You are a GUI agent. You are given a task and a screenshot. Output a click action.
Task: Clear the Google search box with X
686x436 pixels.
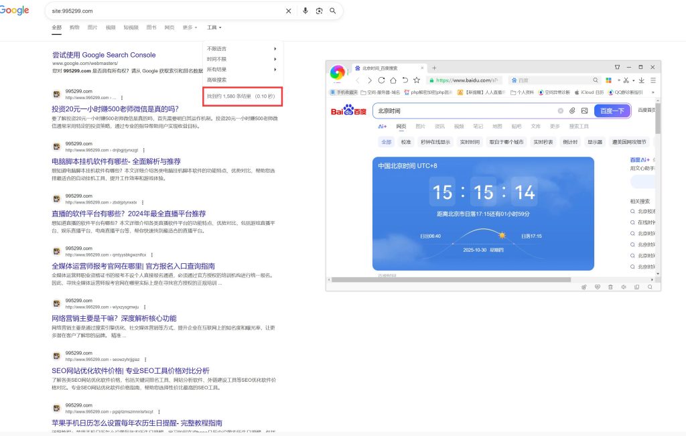click(289, 11)
